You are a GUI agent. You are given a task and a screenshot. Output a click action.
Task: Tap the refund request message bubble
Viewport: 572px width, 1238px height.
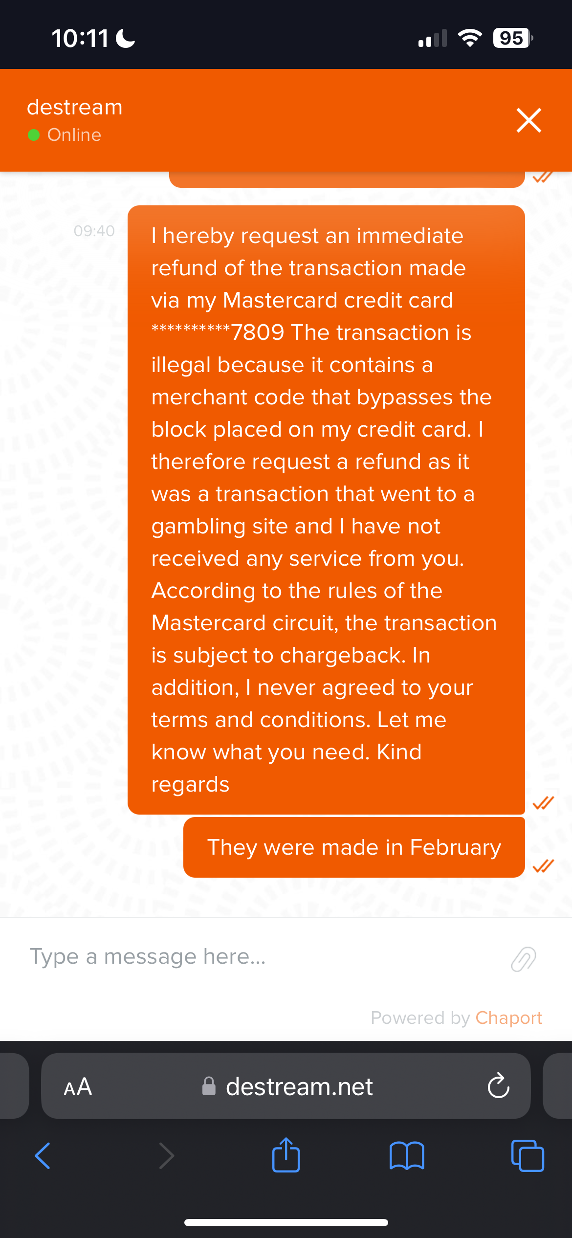point(326,509)
